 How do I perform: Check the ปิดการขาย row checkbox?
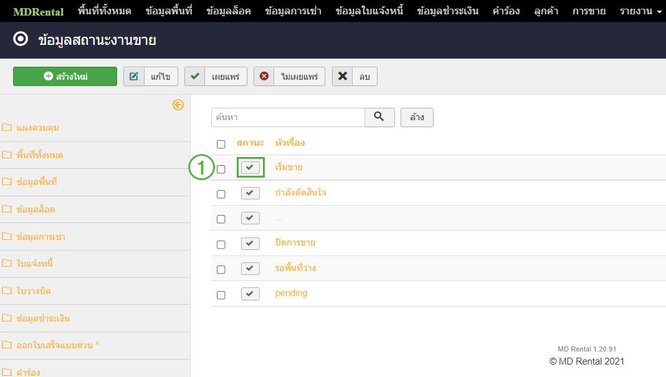click(x=221, y=244)
